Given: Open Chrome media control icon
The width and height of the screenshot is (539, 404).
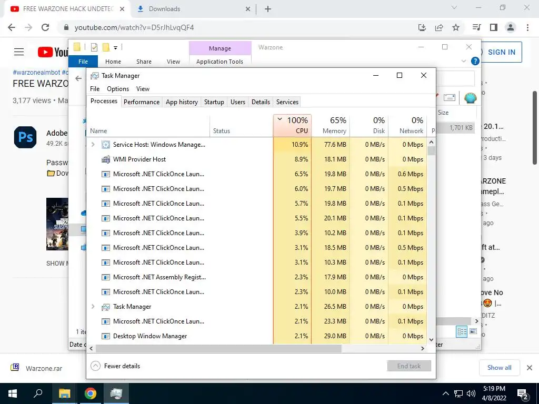Looking at the screenshot, I should (x=477, y=27).
